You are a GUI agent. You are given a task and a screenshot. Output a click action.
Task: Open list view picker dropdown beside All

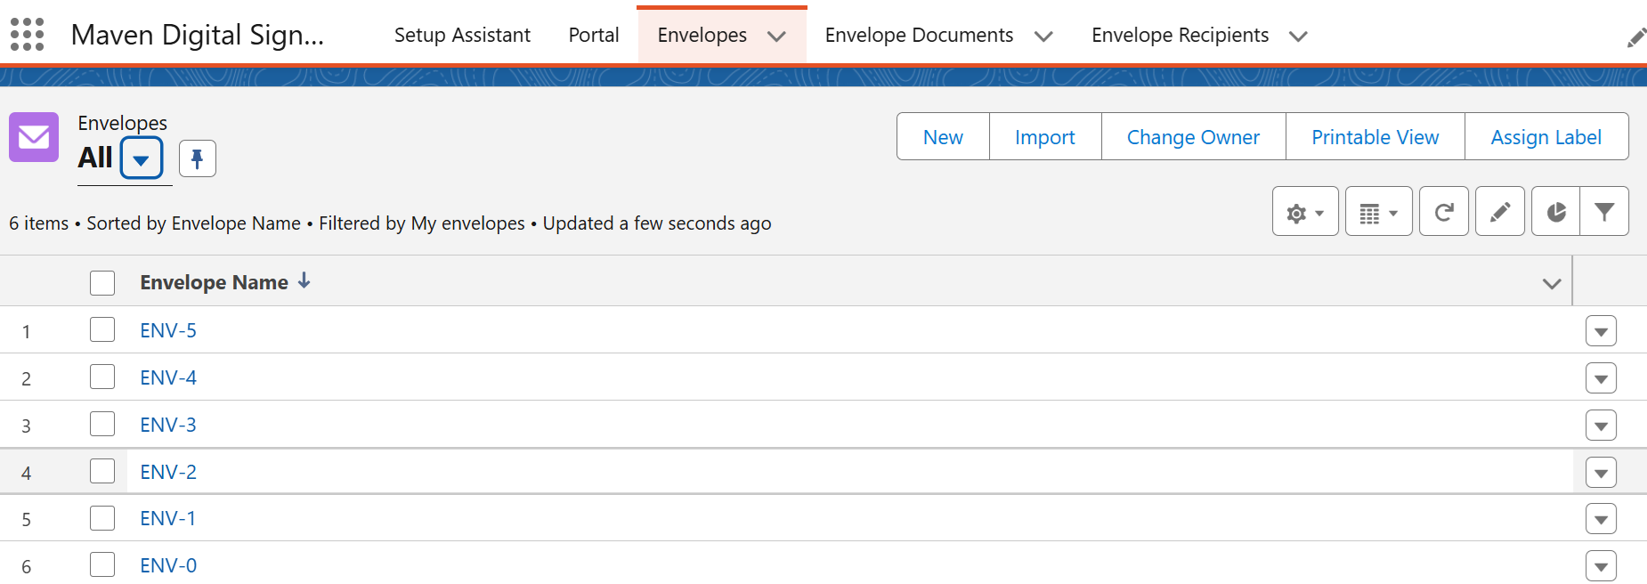142,158
